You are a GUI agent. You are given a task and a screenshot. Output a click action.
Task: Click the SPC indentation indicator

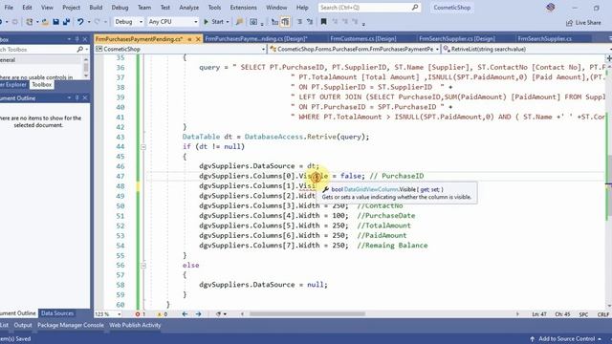tap(583, 314)
